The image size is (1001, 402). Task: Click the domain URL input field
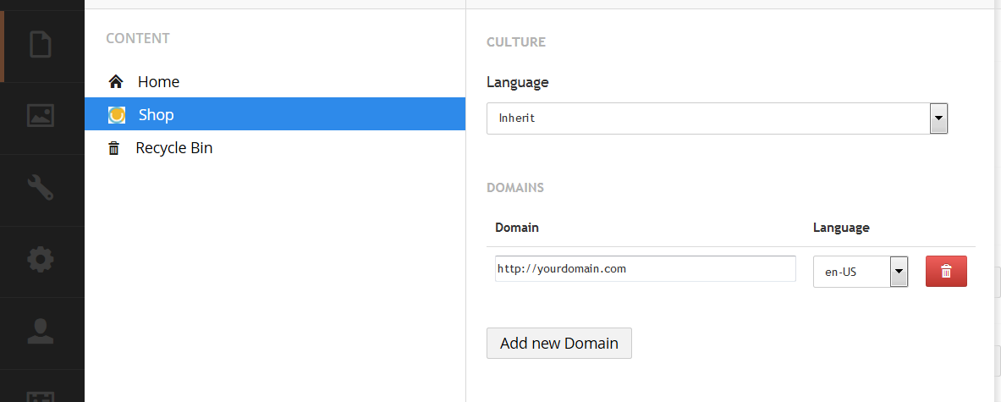(646, 268)
